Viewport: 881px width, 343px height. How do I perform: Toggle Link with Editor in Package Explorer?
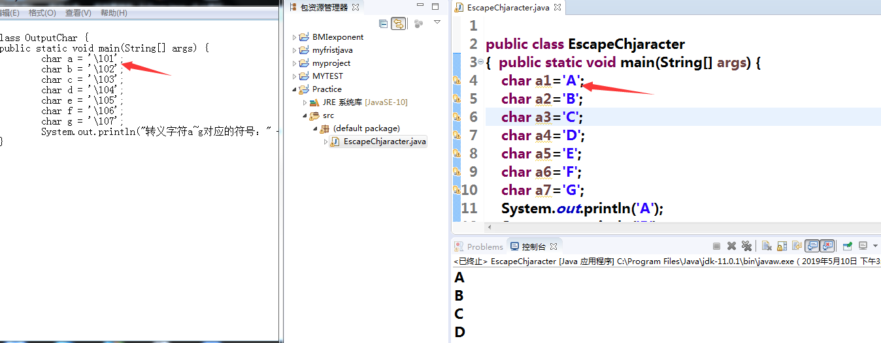click(x=398, y=23)
